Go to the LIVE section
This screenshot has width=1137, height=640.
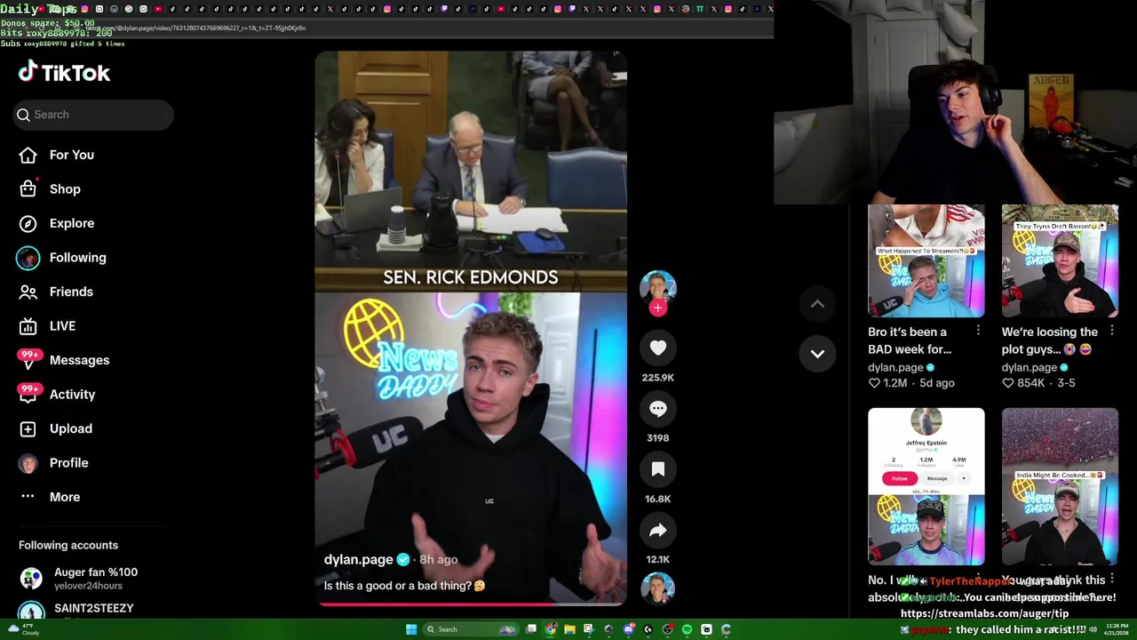tap(62, 325)
